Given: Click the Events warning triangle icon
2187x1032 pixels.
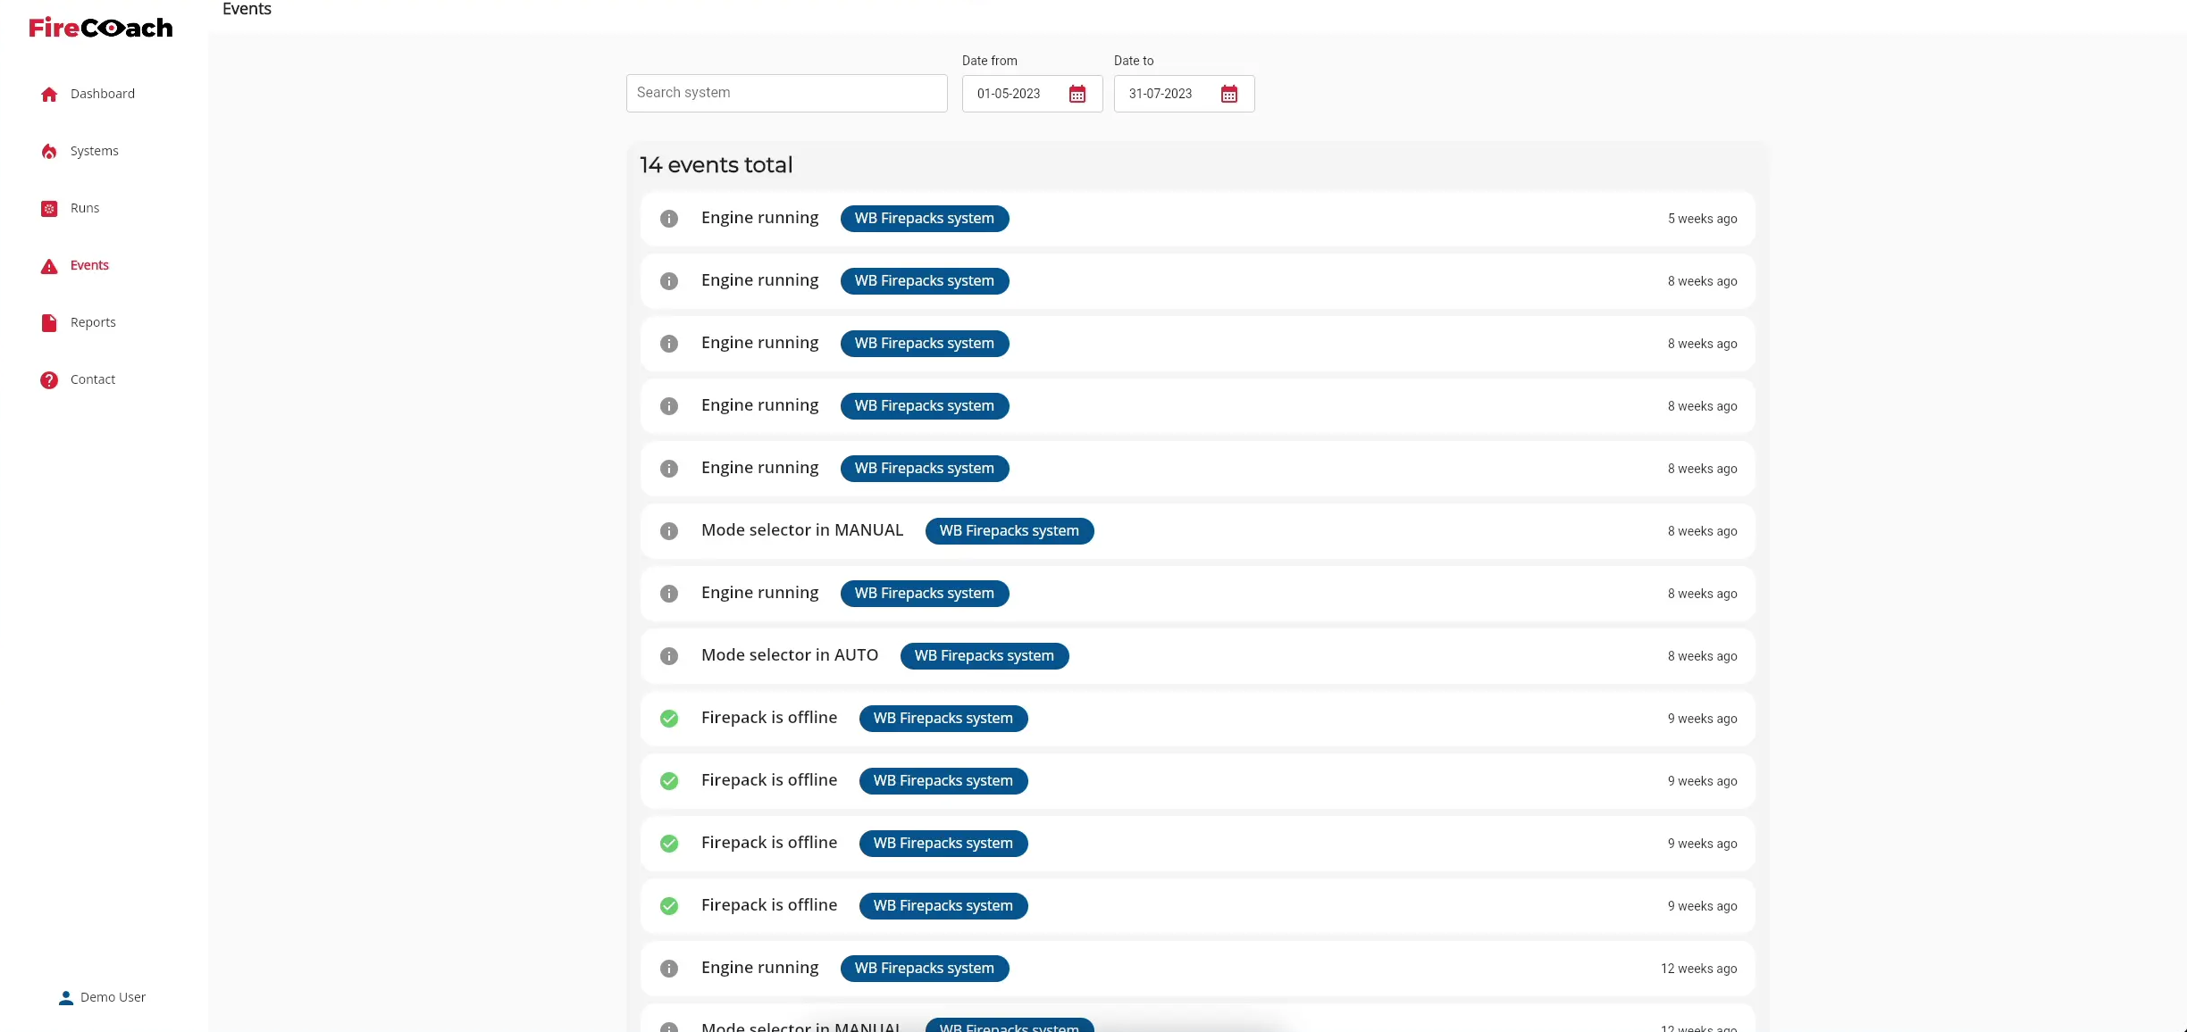Looking at the screenshot, I should point(49,265).
